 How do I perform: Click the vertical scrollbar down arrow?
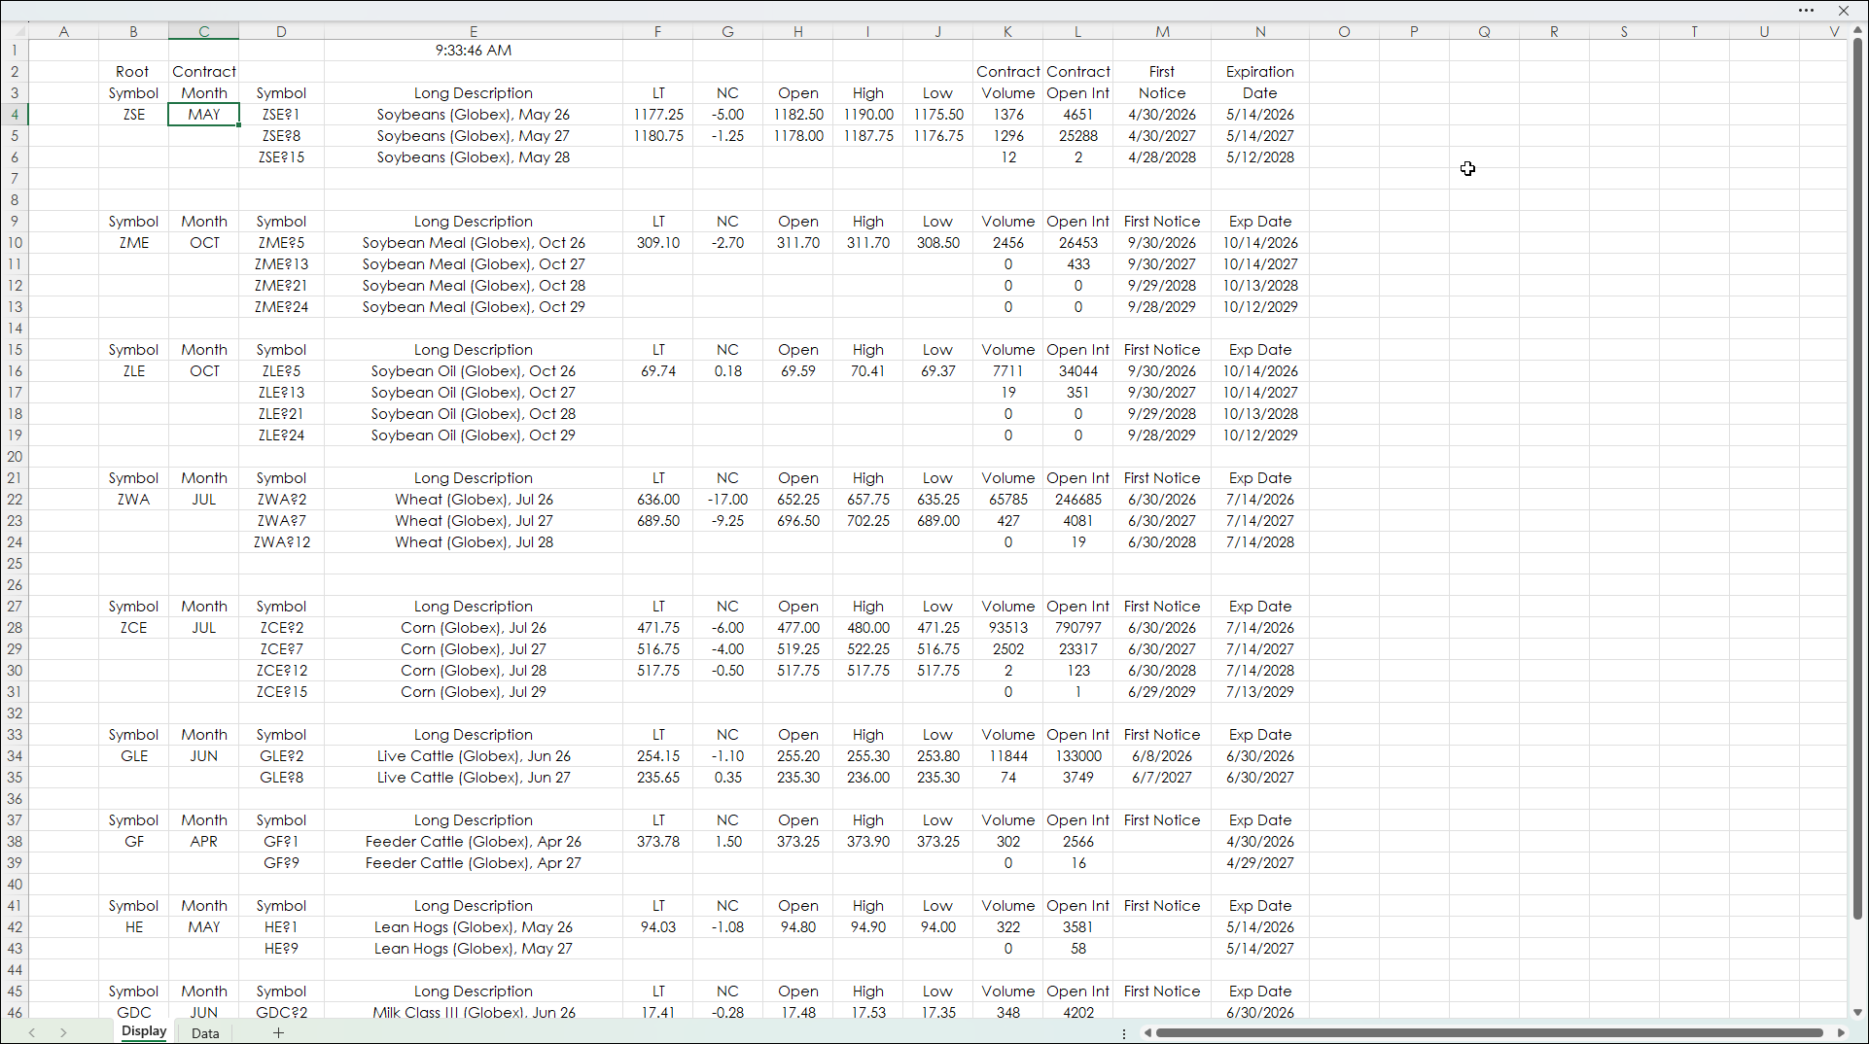pyautogui.click(x=1857, y=1012)
